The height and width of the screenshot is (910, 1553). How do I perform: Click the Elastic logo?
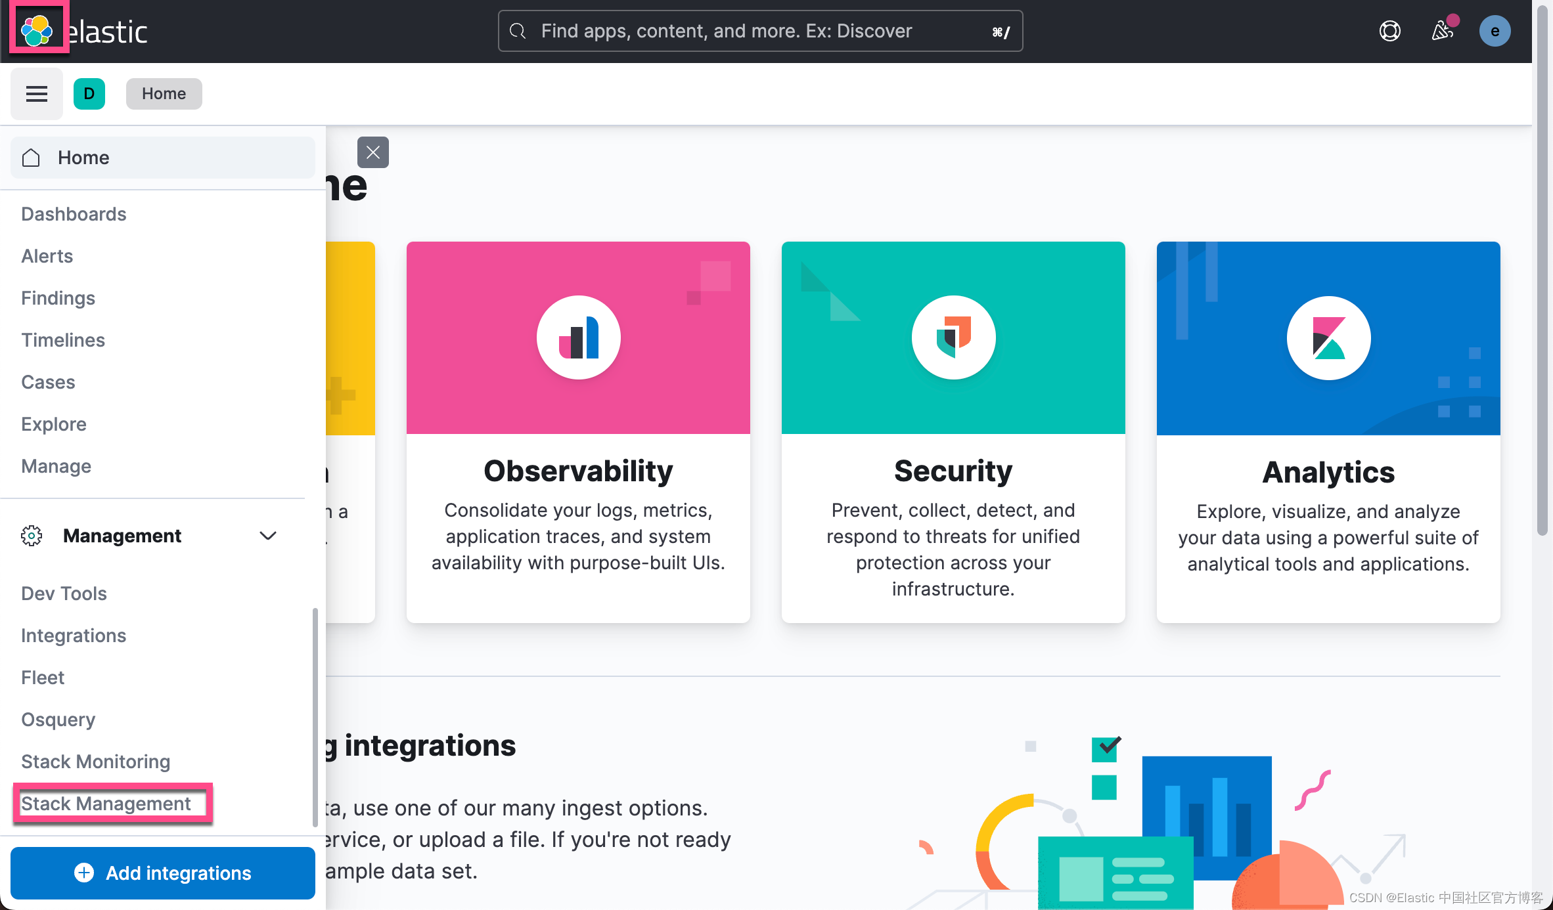click(37, 30)
